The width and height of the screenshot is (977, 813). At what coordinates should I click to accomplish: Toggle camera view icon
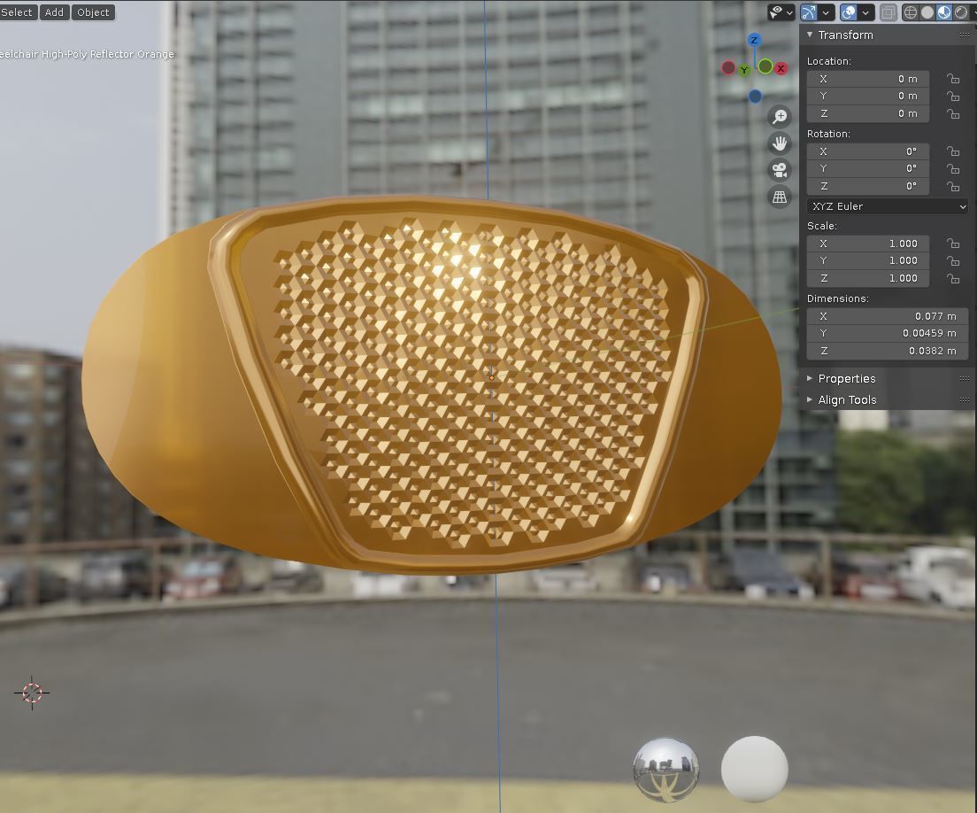pyautogui.click(x=780, y=170)
